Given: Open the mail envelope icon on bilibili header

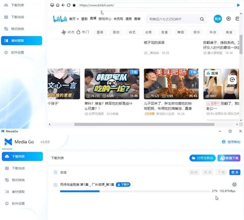Looking at the screenshot, I should [238, 19].
